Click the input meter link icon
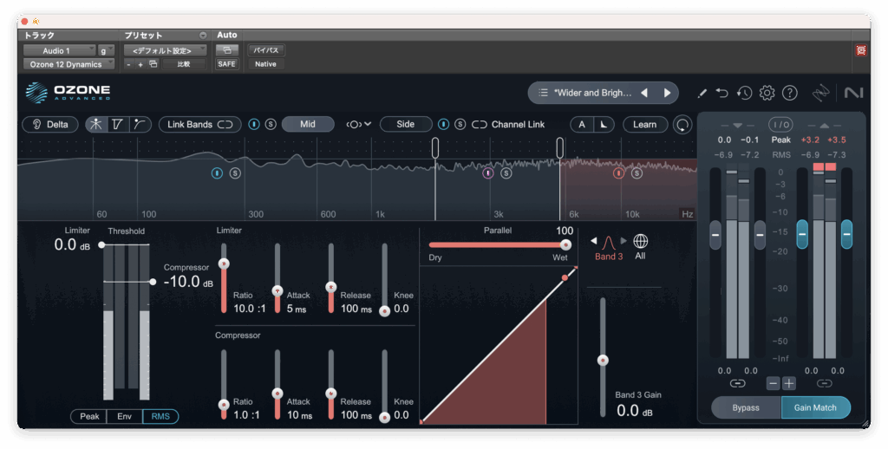The image size is (888, 449). 737,382
